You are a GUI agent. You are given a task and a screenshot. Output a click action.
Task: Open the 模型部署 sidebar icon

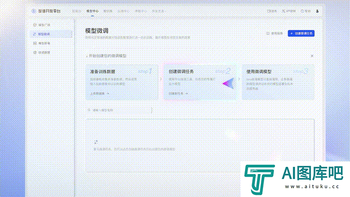(35, 43)
